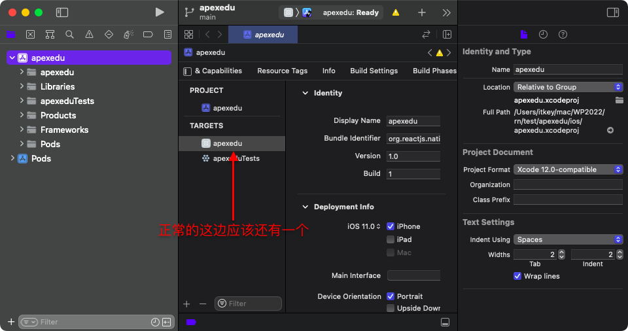The height and width of the screenshot is (331, 628).
Task: Jump to the issue warning in jump bar
Action: point(440,53)
